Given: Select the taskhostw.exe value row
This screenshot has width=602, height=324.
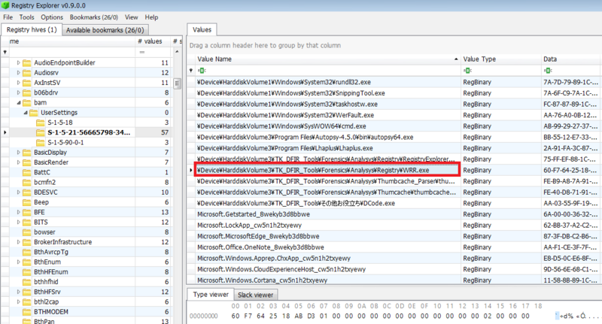Looking at the screenshot, I should pyautogui.click(x=396, y=104).
